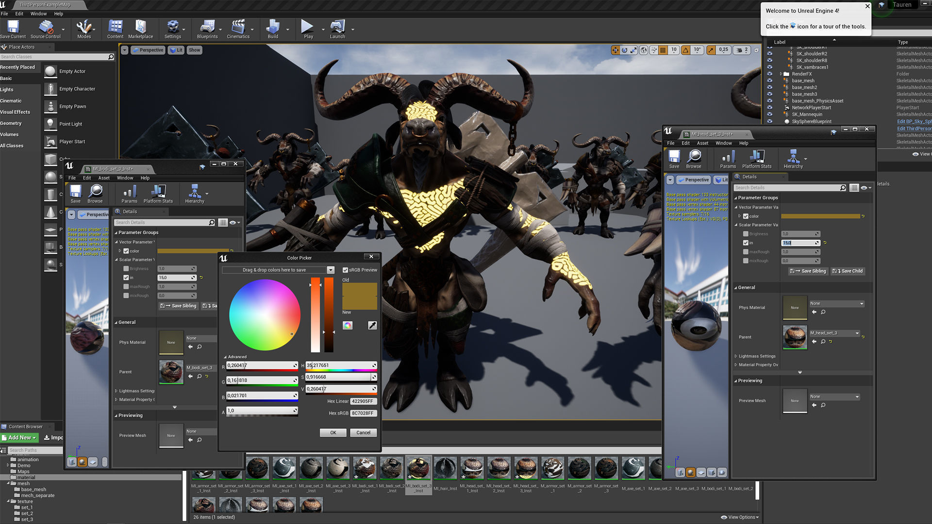Enable mixRough checkbox in head window
This screenshot has height=524, width=932.
click(746, 261)
